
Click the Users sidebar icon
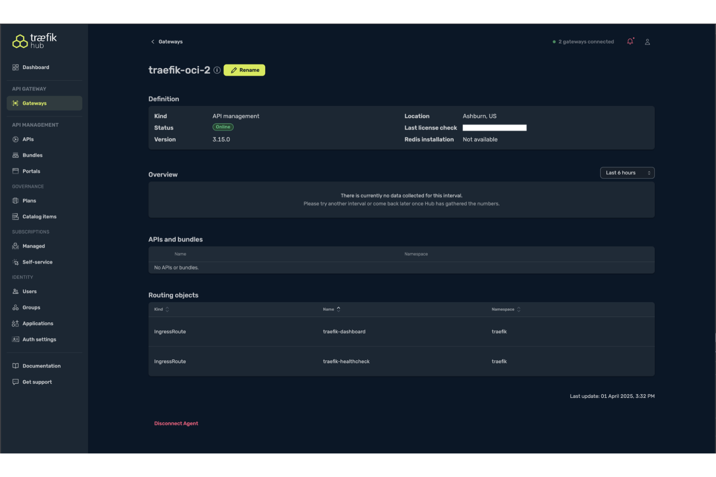[x=15, y=291]
